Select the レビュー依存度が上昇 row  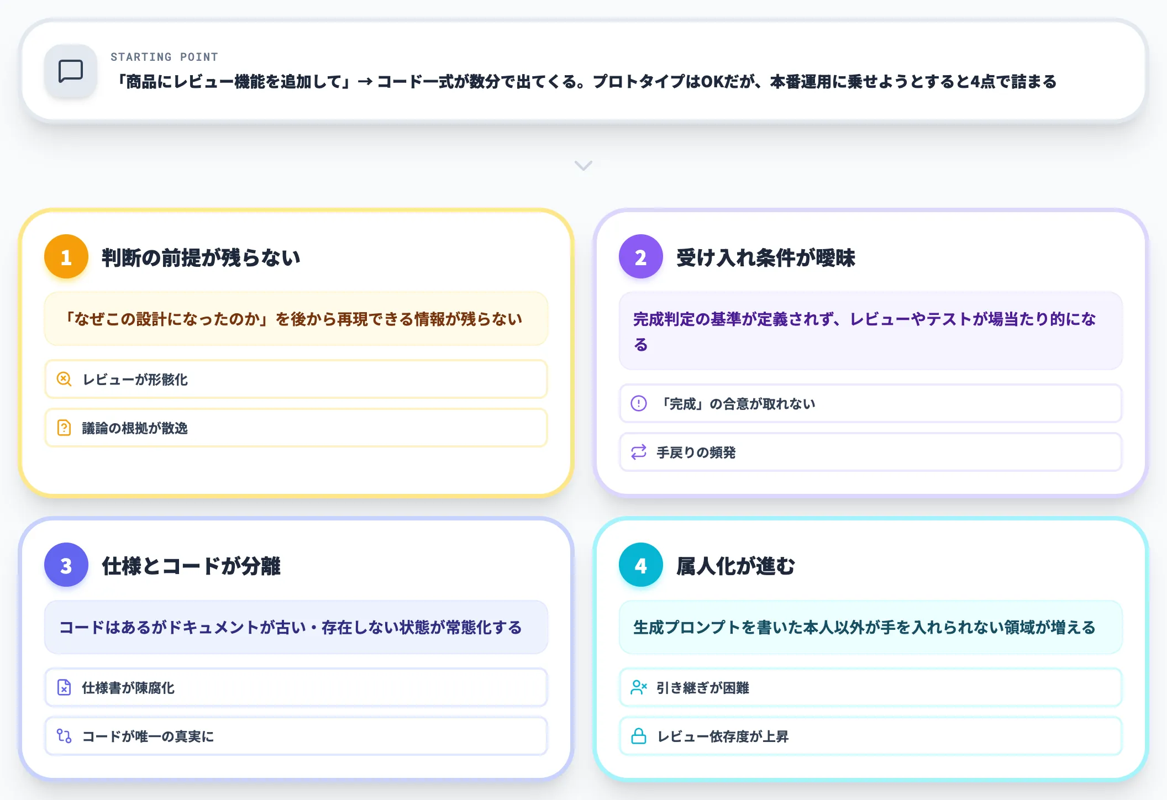(x=871, y=736)
